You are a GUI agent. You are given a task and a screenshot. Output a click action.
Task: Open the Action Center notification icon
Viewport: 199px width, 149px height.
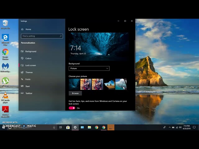point(194,127)
